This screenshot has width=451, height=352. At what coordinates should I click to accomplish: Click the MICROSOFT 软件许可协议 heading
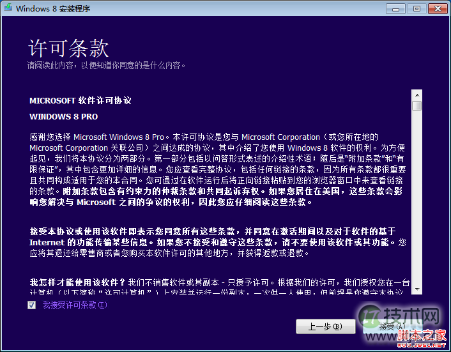80,101
